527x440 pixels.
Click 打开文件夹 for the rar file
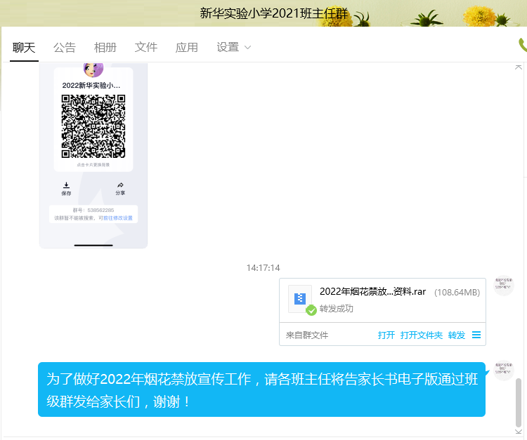422,335
